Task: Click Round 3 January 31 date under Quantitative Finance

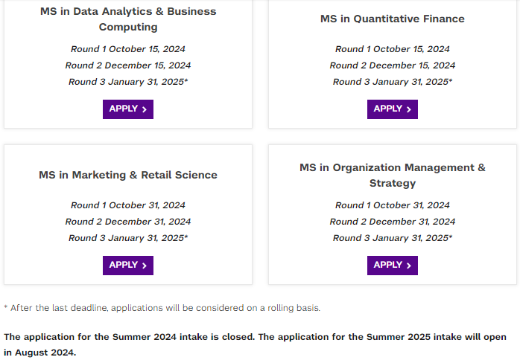Action: click(393, 82)
